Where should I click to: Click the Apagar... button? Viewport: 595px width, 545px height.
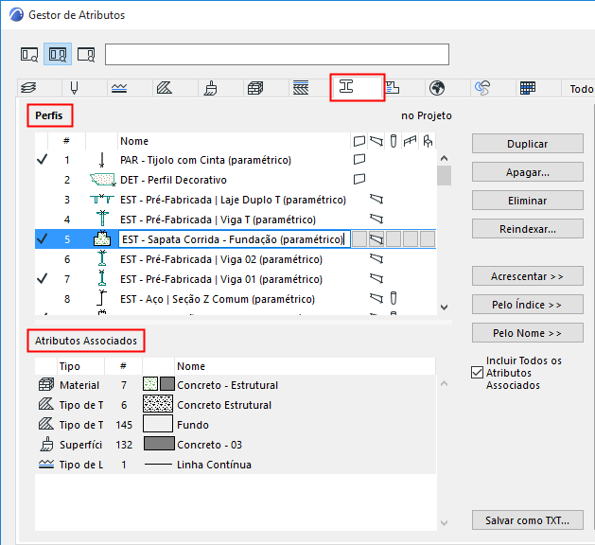(x=528, y=172)
